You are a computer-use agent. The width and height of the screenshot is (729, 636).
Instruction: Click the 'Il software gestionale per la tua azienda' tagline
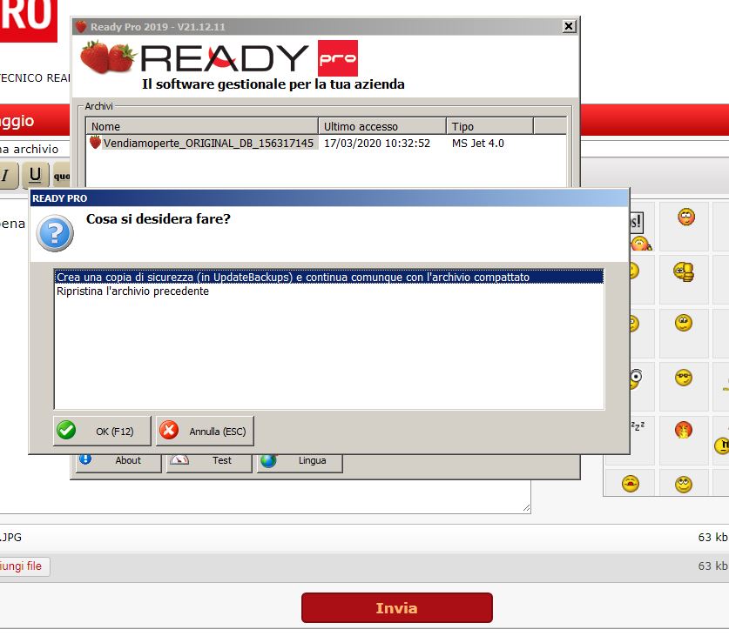pos(273,84)
